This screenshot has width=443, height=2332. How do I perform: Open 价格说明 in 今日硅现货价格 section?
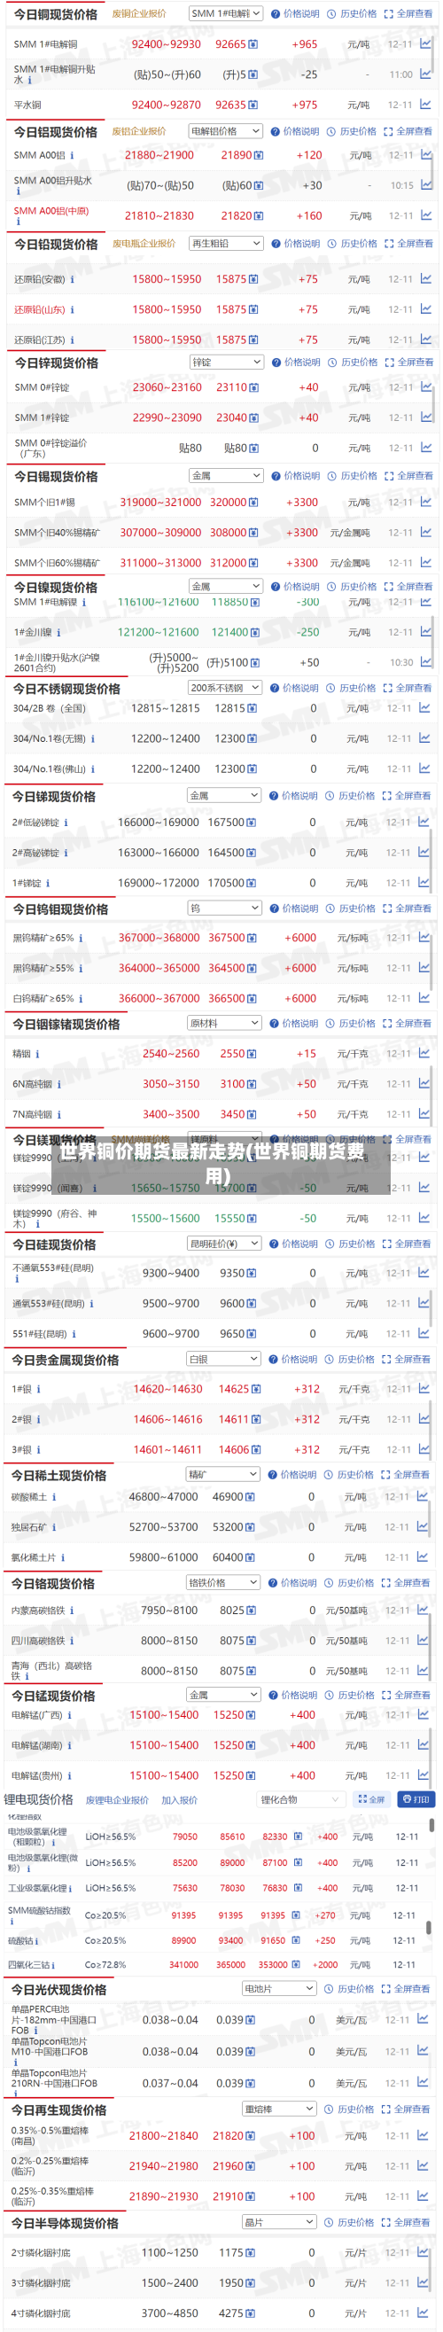point(293,1244)
